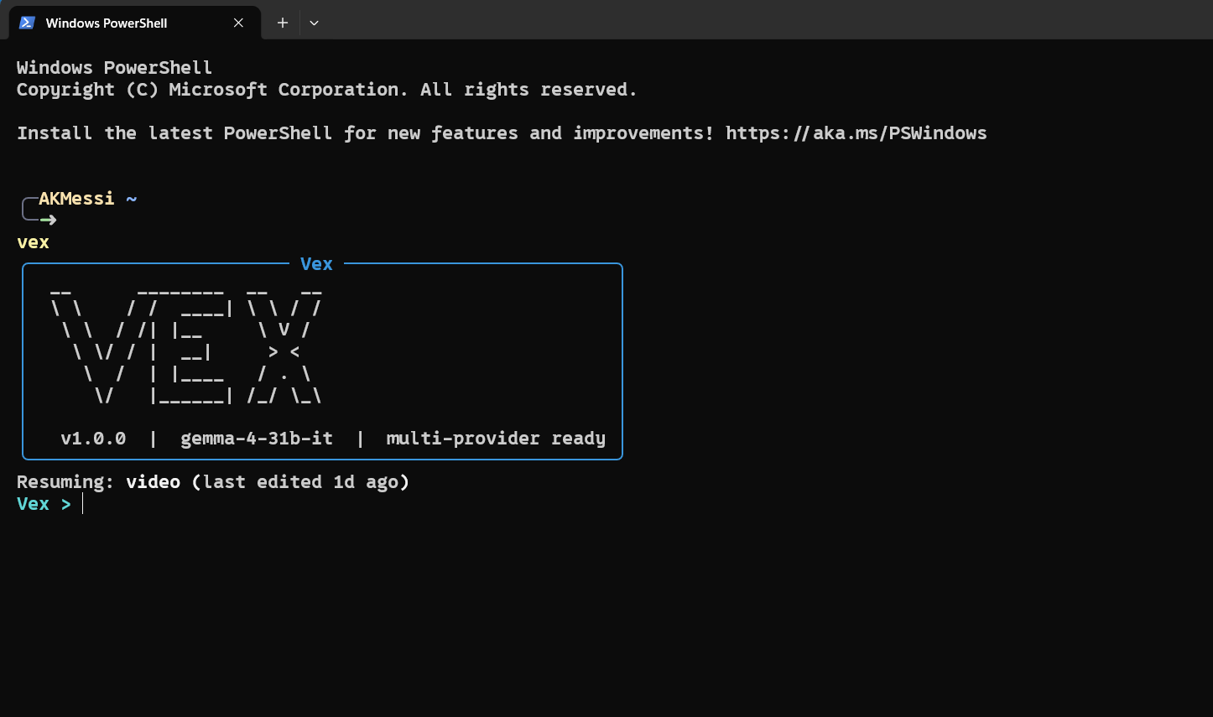Open a new terminal tab
Viewport: 1213px width, 717px height.
283,23
